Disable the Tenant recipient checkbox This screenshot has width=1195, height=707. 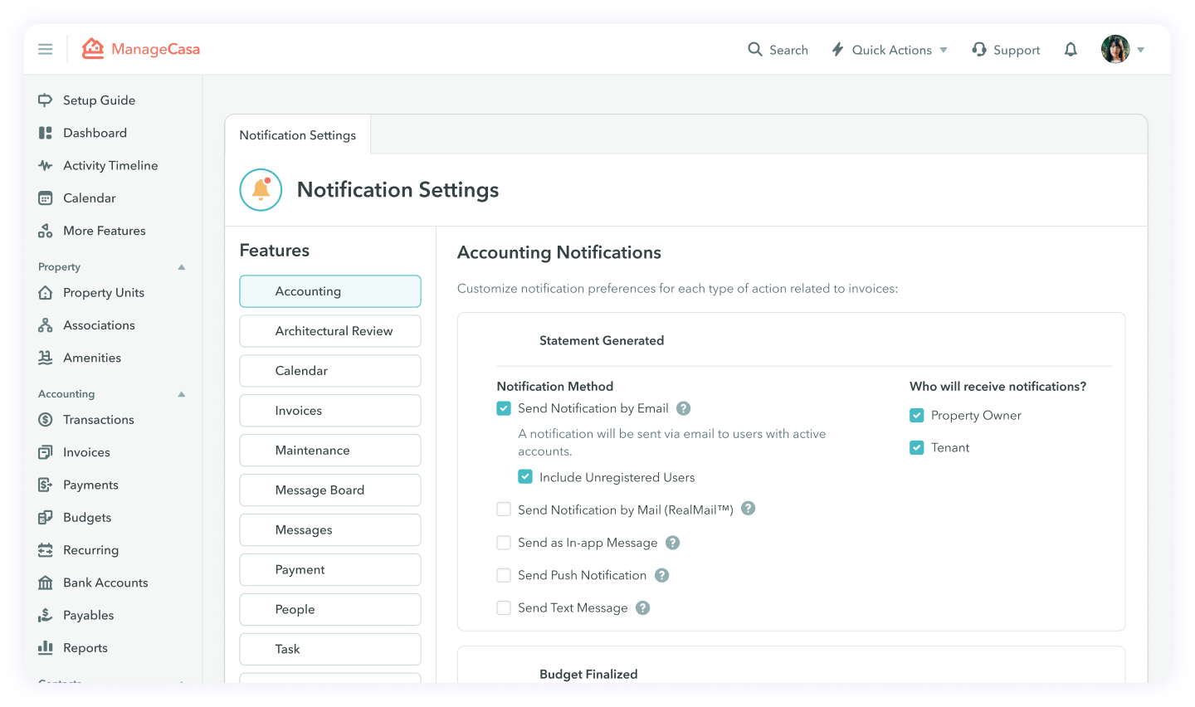pyautogui.click(x=917, y=447)
